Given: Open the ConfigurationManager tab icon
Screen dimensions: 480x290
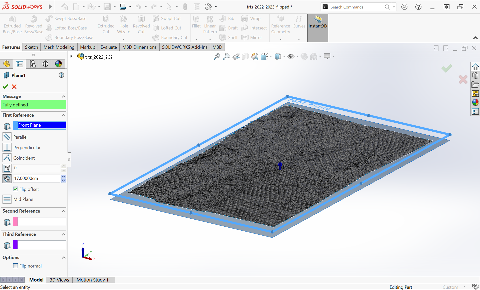Looking at the screenshot, I should tap(33, 64).
